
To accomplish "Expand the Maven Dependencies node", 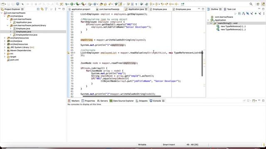I will click(x=5, y=50).
